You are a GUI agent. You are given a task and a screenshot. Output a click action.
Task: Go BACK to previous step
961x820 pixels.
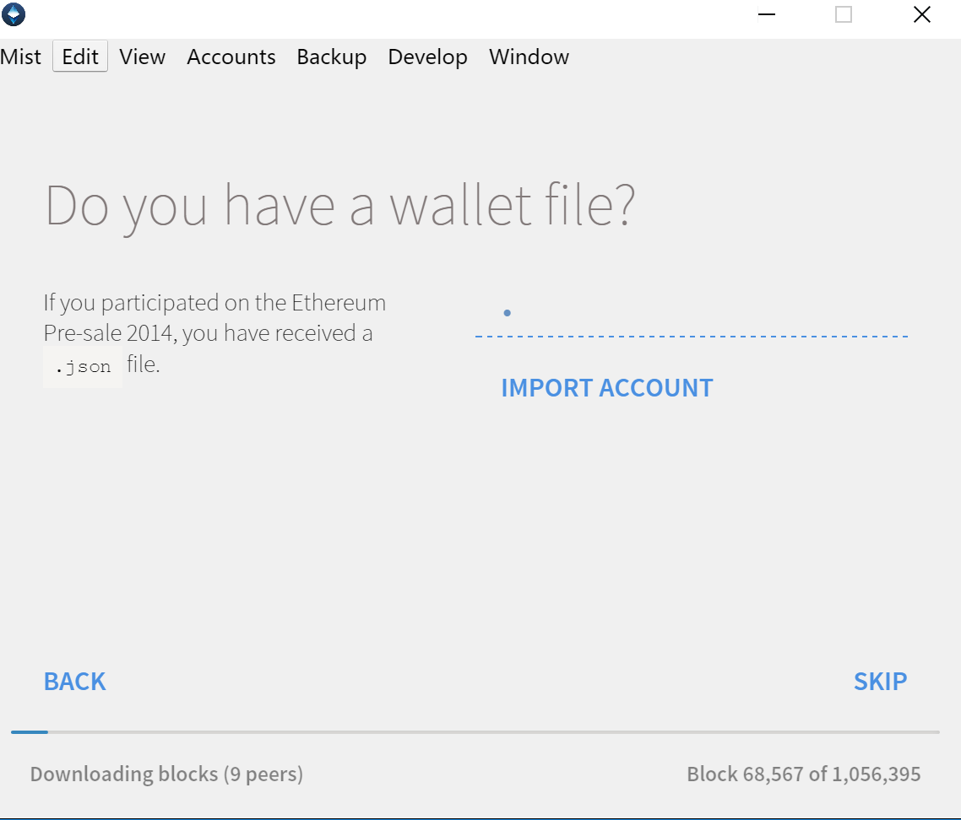coord(75,681)
